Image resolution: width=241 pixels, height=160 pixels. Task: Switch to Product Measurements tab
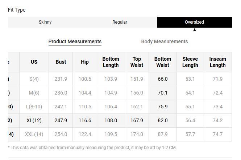[75, 41]
